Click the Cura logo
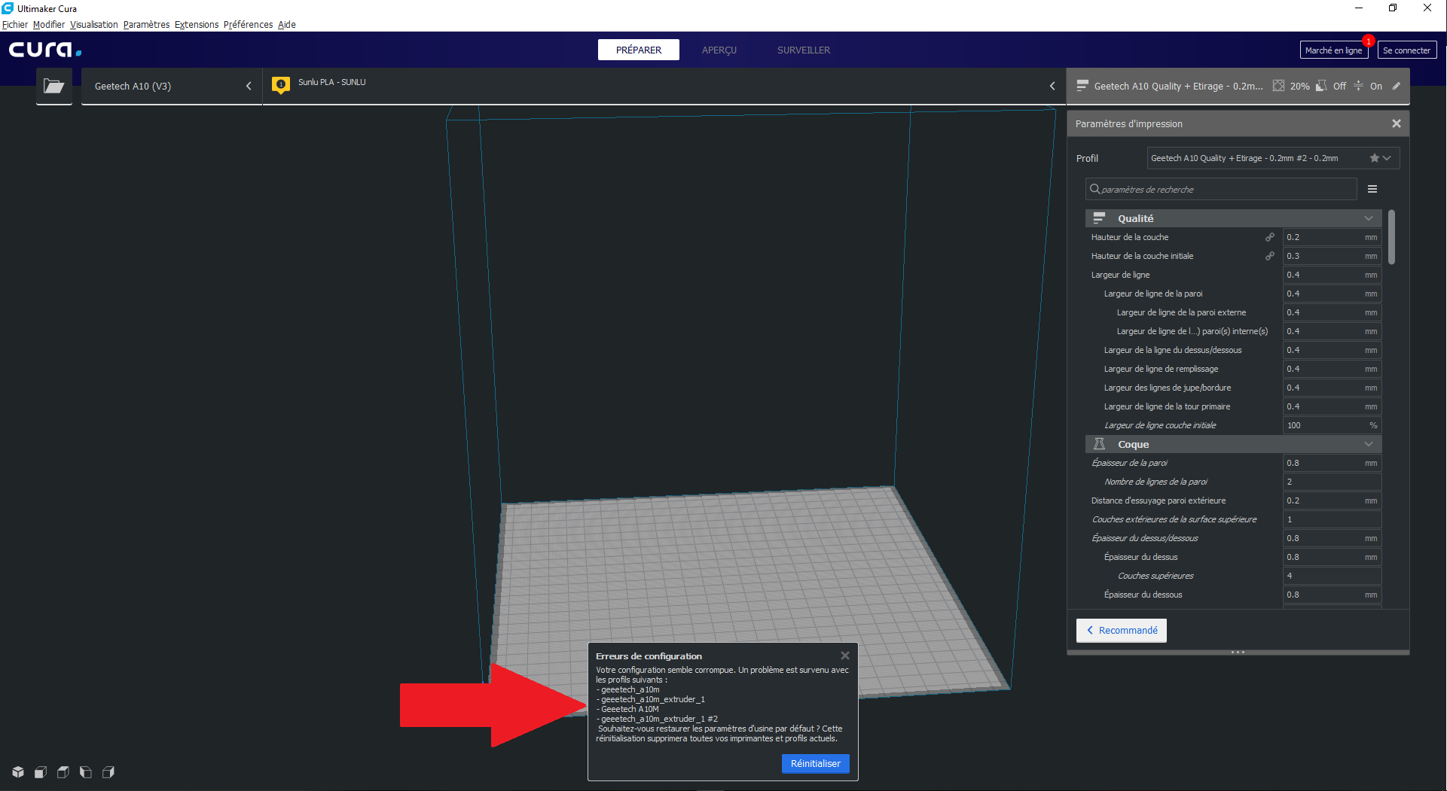Image resolution: width=1447 pixels, height=791 pixels. pos(45,50)
